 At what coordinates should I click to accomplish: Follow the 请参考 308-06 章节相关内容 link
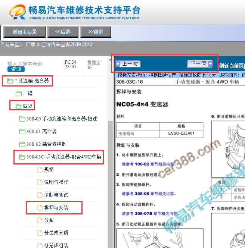pos(149,194)
